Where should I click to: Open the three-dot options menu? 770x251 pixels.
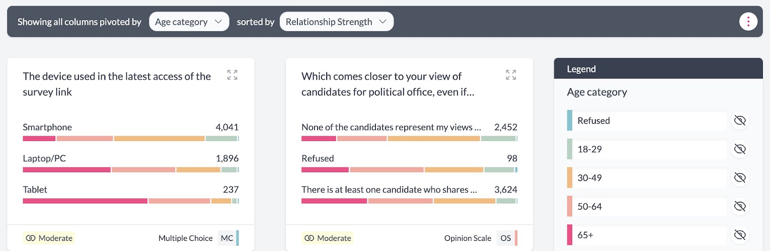[748, 22]
